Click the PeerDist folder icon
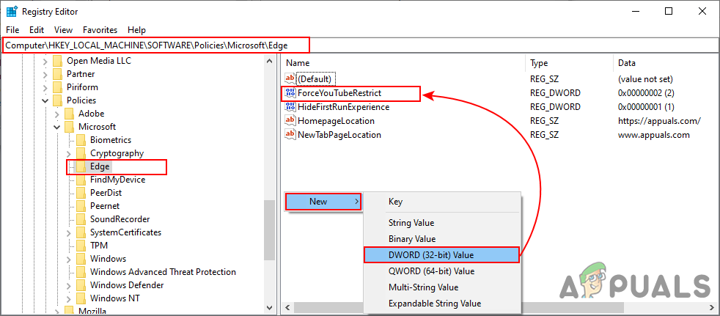 [x=81, y=193]
